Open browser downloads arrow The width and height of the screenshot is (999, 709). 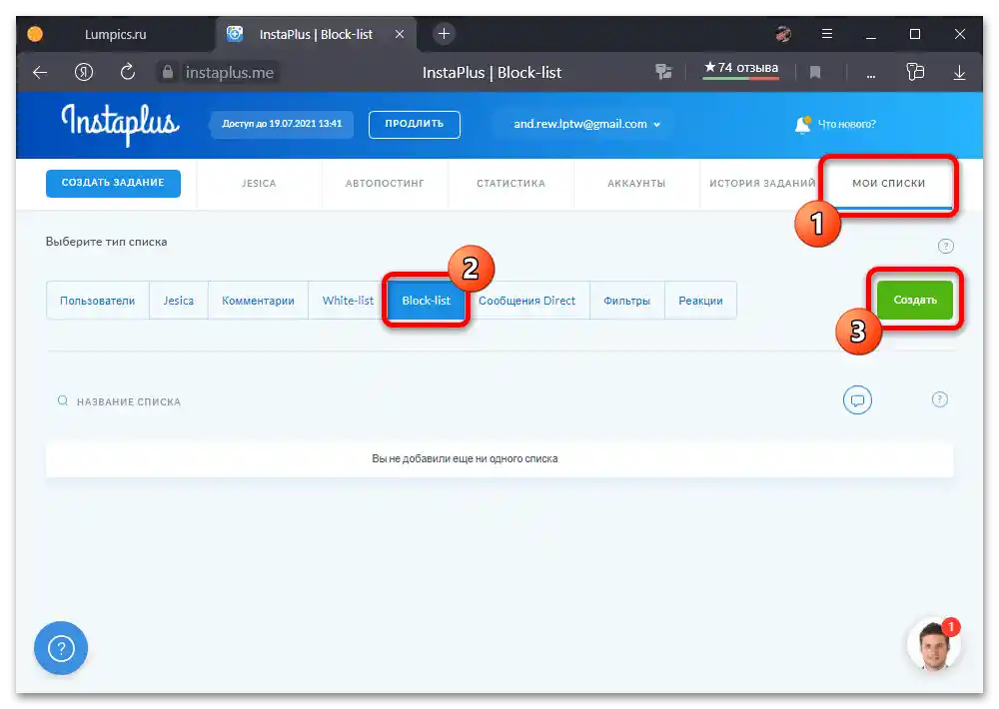[x=959, y=73]
